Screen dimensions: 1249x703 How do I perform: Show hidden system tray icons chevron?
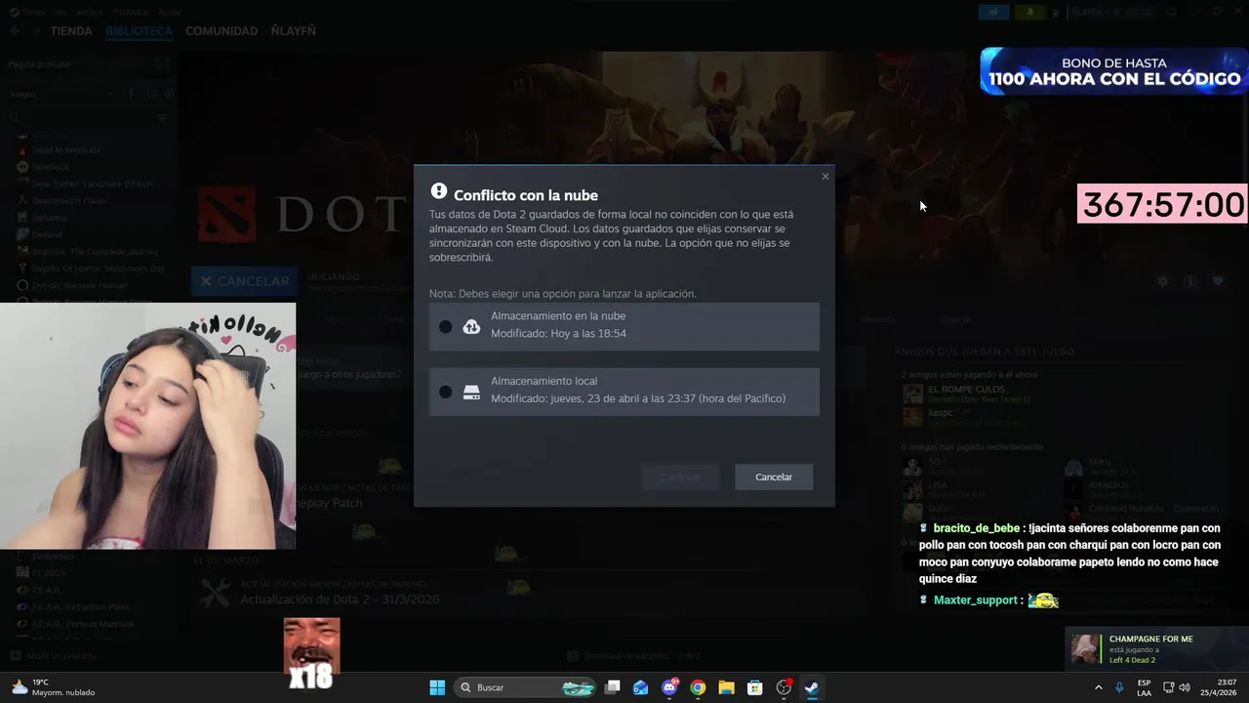(x=1099, y=687)
